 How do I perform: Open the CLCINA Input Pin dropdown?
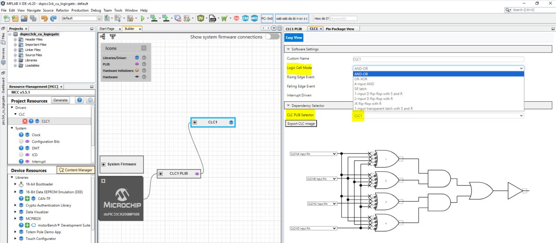(x=313, y=154)
